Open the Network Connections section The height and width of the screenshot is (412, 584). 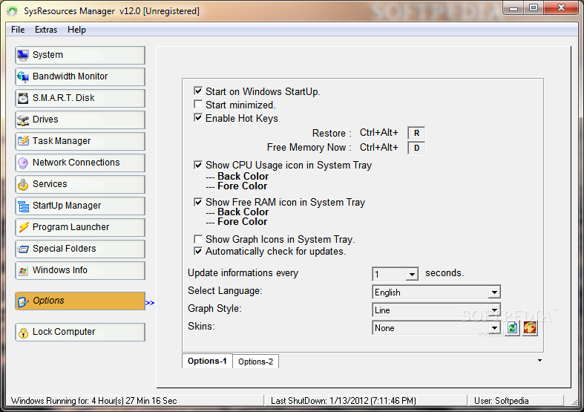point(80,163)
